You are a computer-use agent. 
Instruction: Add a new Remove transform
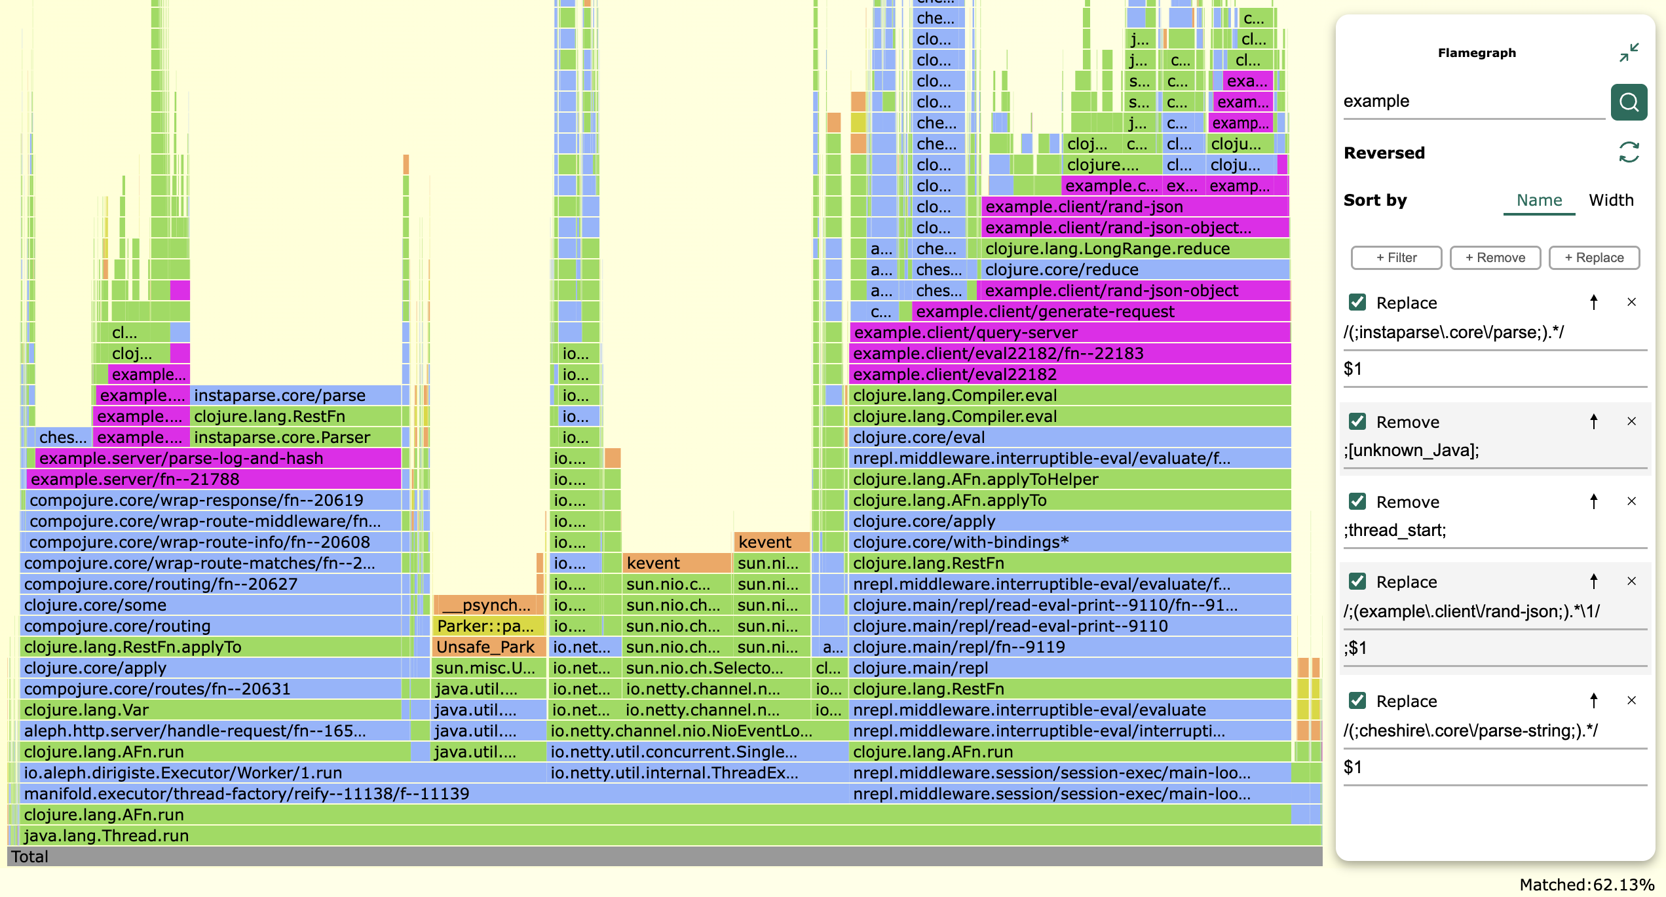point(1495,258)
